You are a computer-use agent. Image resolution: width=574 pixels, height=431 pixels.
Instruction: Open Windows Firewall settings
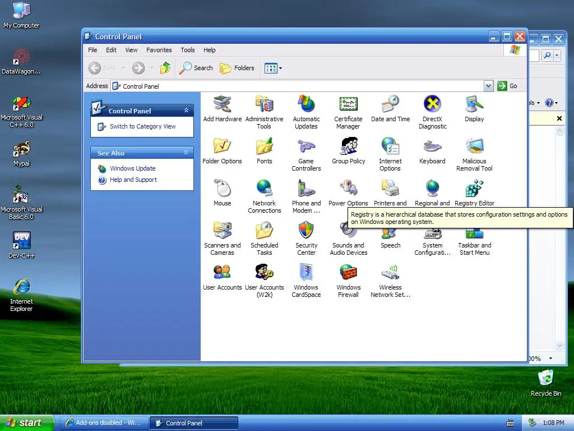coord(348,281)
